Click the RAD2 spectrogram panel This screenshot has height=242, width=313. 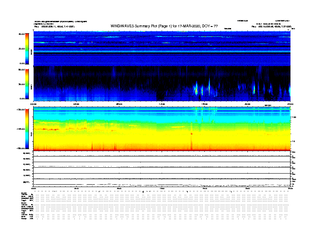coord(162,49)
